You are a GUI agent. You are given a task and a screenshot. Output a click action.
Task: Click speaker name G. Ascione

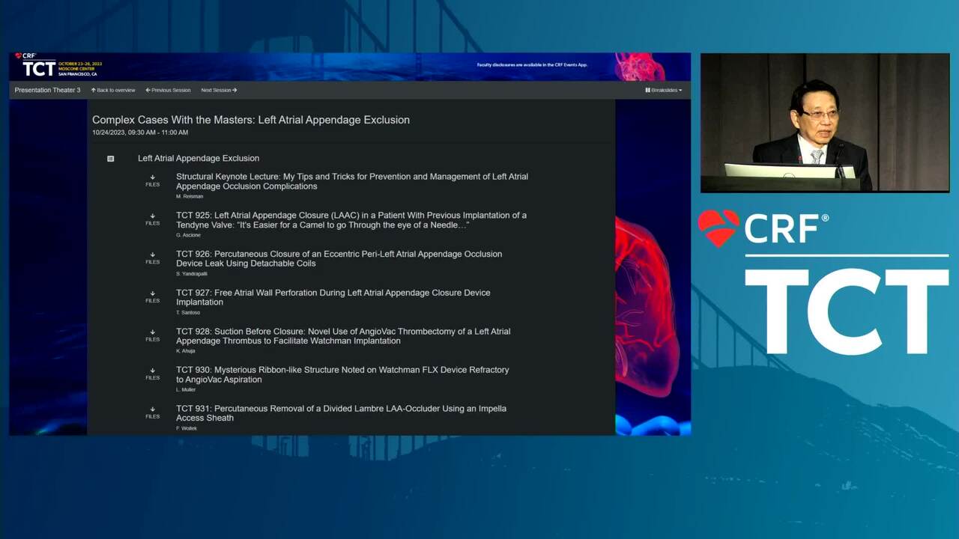pyautogui.click(x=188, y=235)
